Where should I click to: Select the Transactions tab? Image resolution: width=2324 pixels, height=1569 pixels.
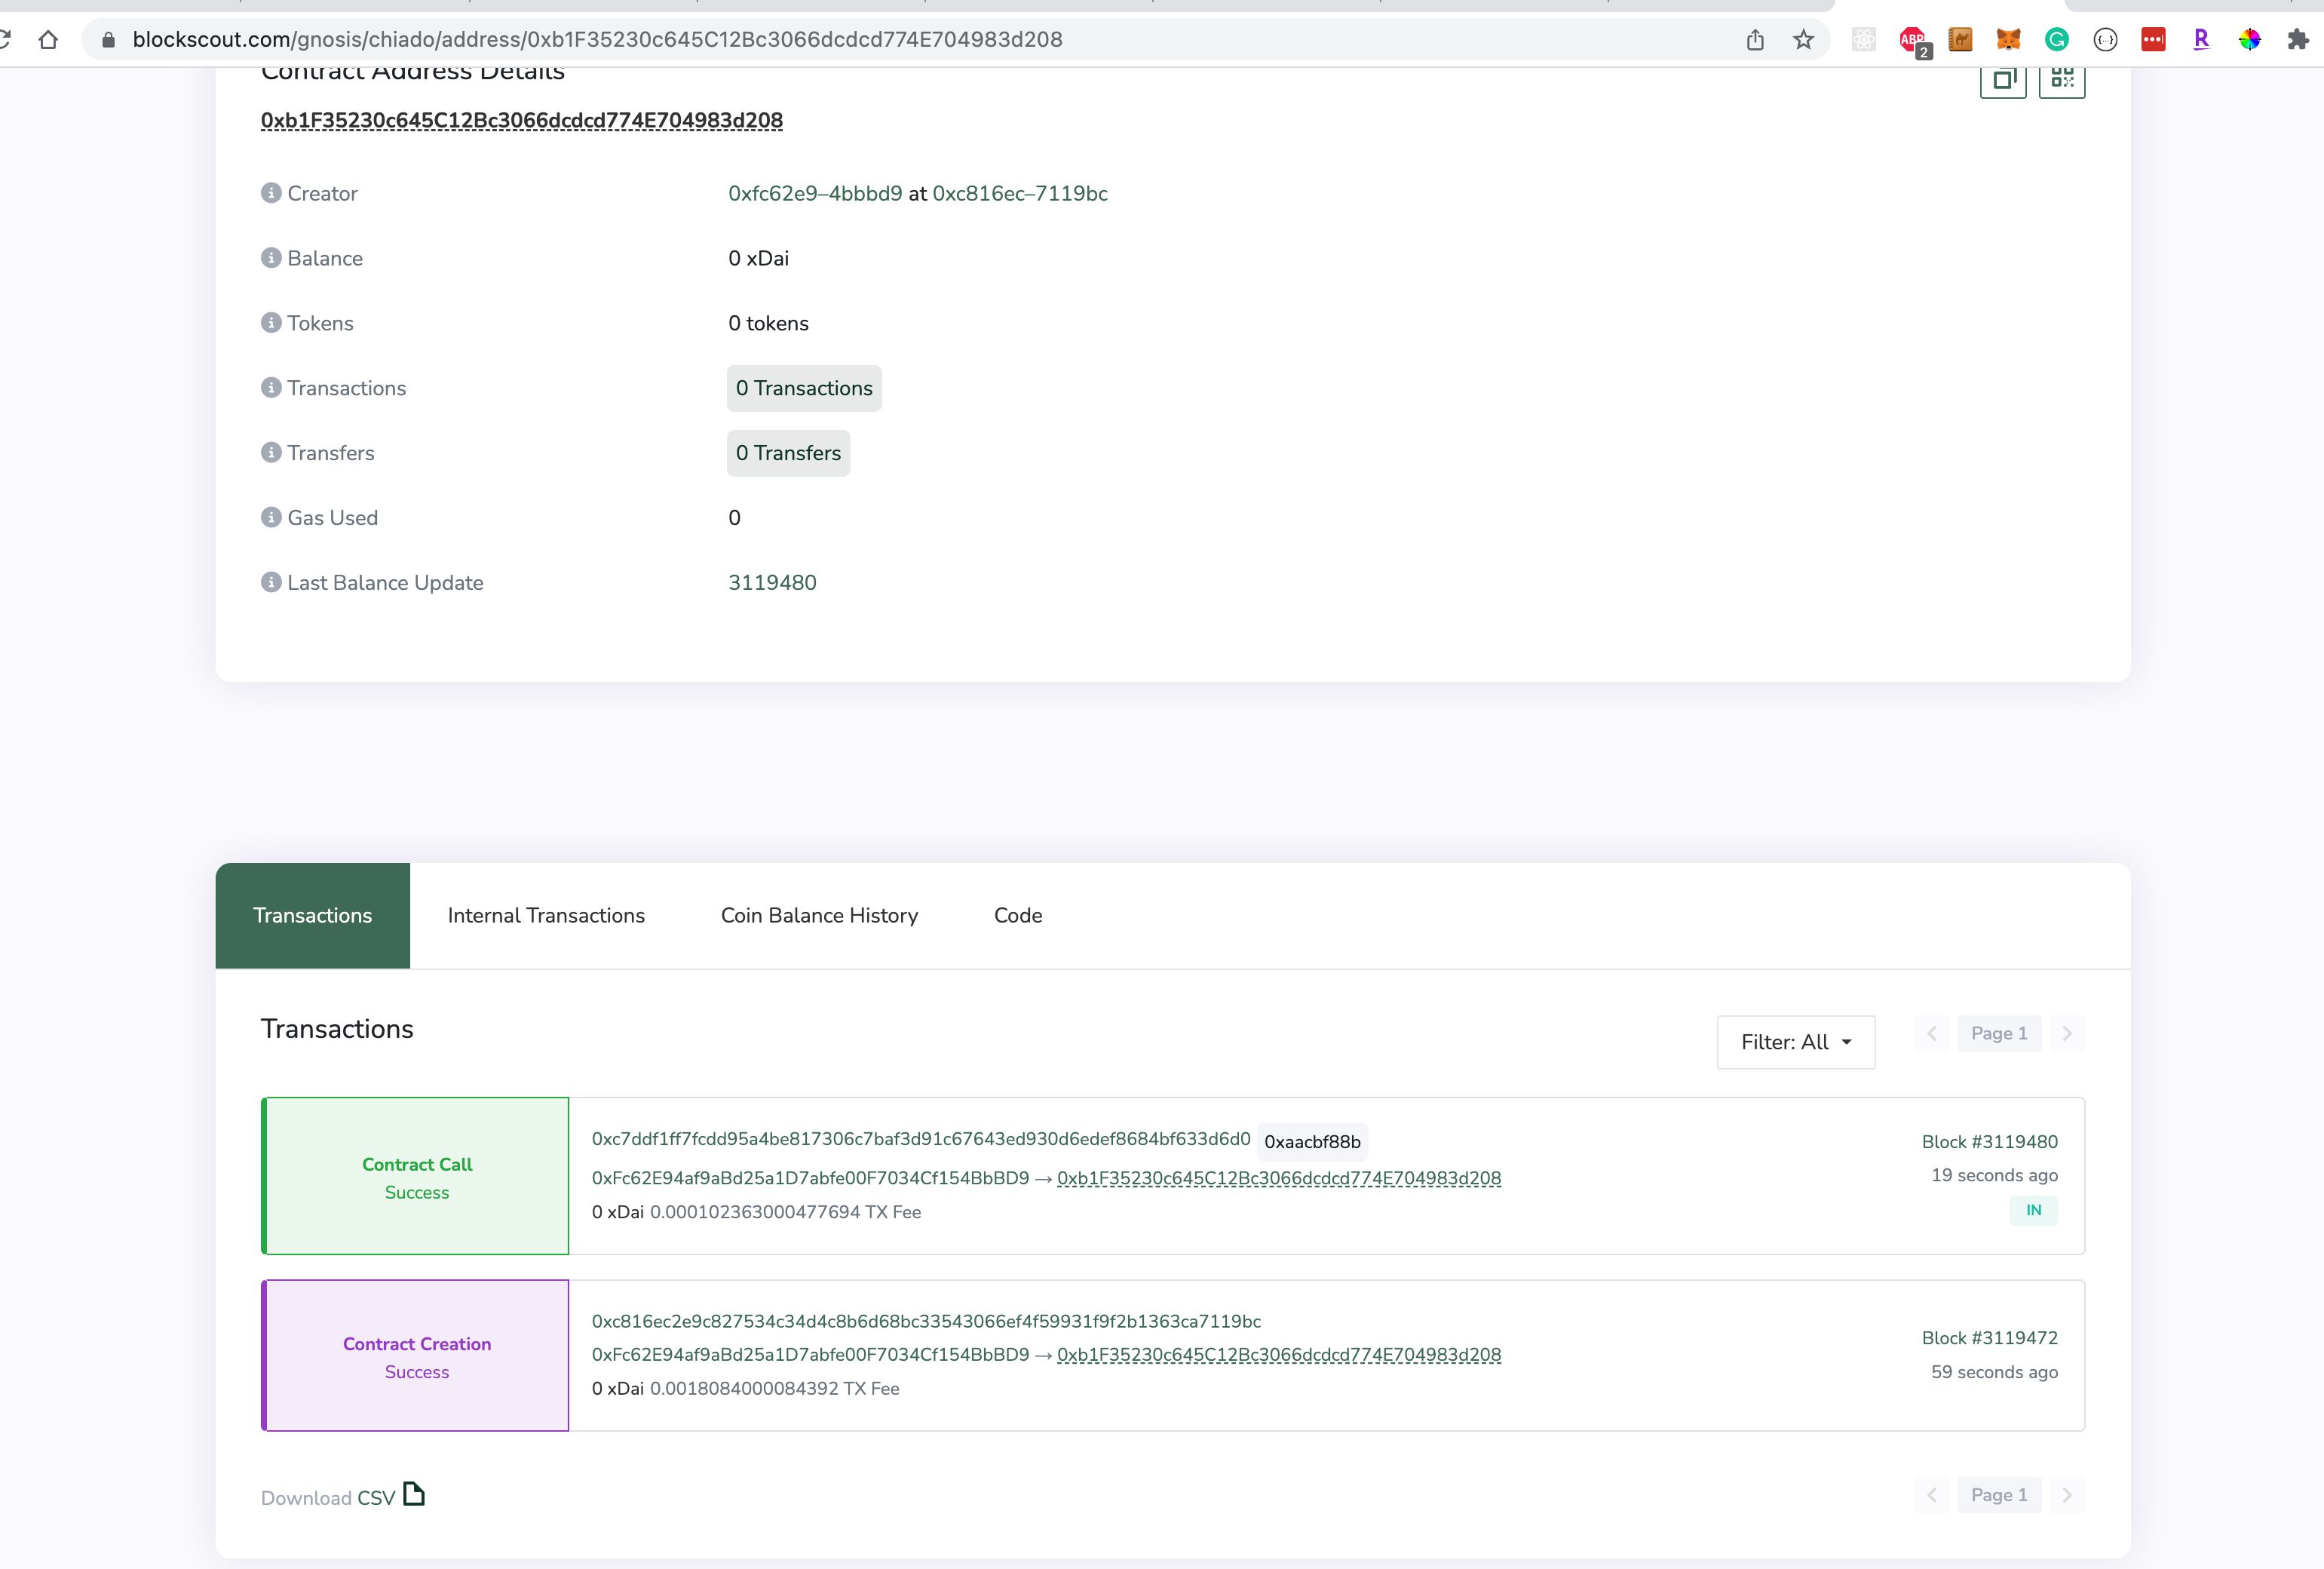313,916
